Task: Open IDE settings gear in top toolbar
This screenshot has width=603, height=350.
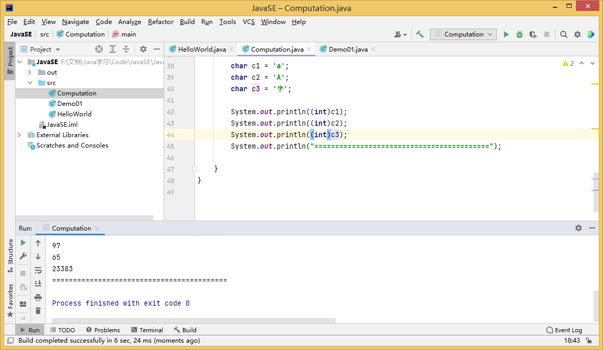Action: pos(577,34)
